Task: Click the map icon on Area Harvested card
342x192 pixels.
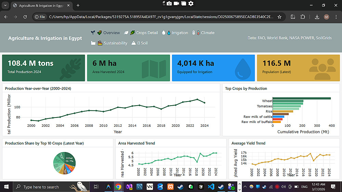Action: (x=153, y=68)
